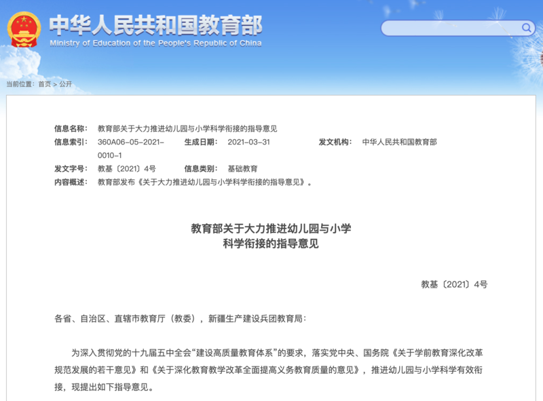The height and width of the screenshot is (401, 543).
Task: Click the national emblem logo
Action: [x=24, y=29]
